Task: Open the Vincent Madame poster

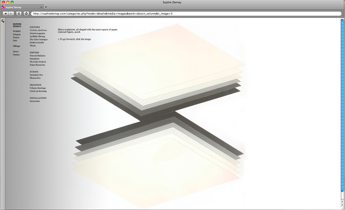Action: click(x=37, y=56)
